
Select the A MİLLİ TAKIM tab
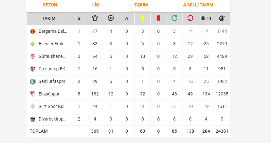198,5
